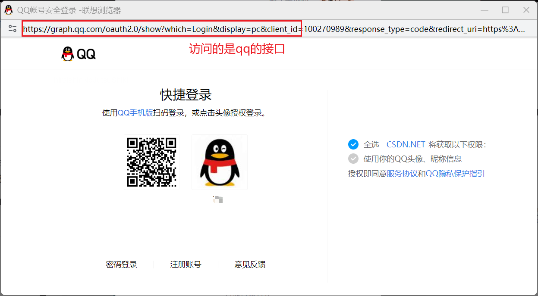
Task: Open the QQ隐私保护指引 link
Action: pos(455,174)
